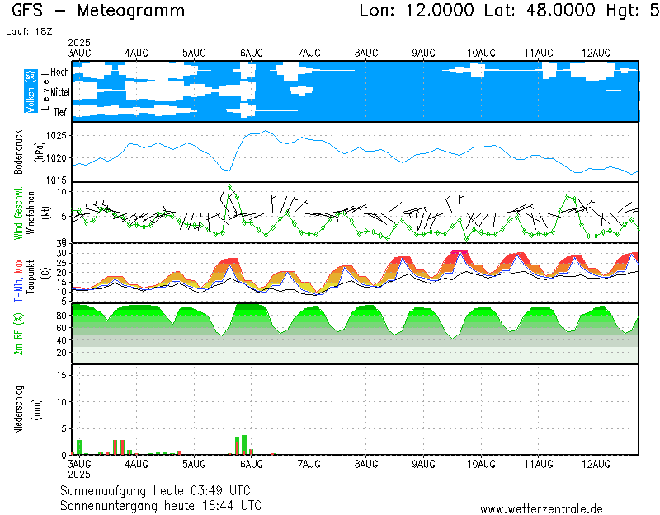Click the "Lauf: 18Z" model run label
Viewport: 660px width, 515px height.
pyautogui.click(x=29, y=31)
